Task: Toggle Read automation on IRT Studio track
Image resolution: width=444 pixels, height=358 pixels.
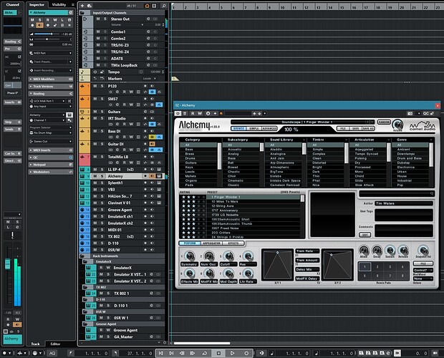Action: (x=125, y=124)
